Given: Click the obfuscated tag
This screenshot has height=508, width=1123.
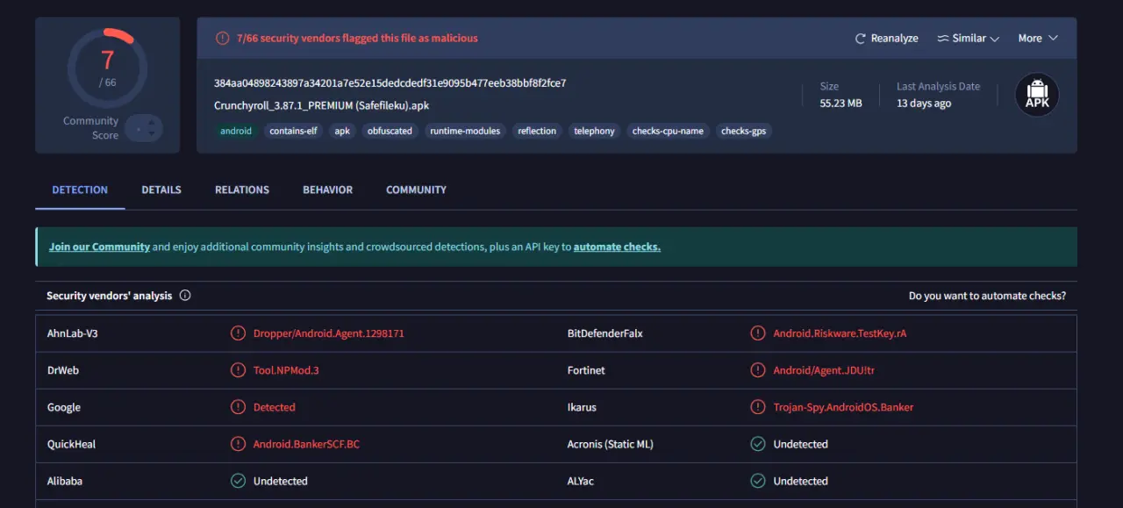Looking at the screenshot, I should 390,131.
